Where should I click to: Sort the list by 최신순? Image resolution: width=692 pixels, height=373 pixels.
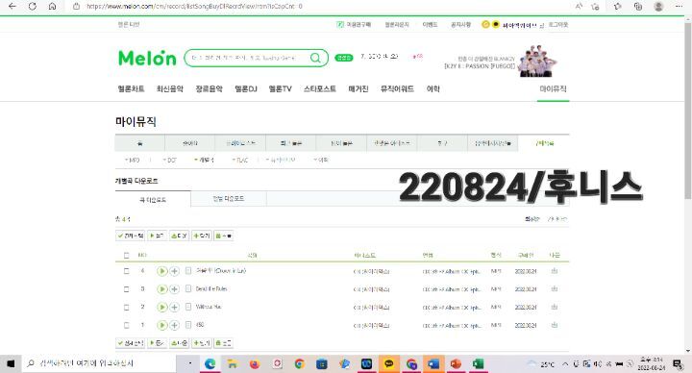531,219
